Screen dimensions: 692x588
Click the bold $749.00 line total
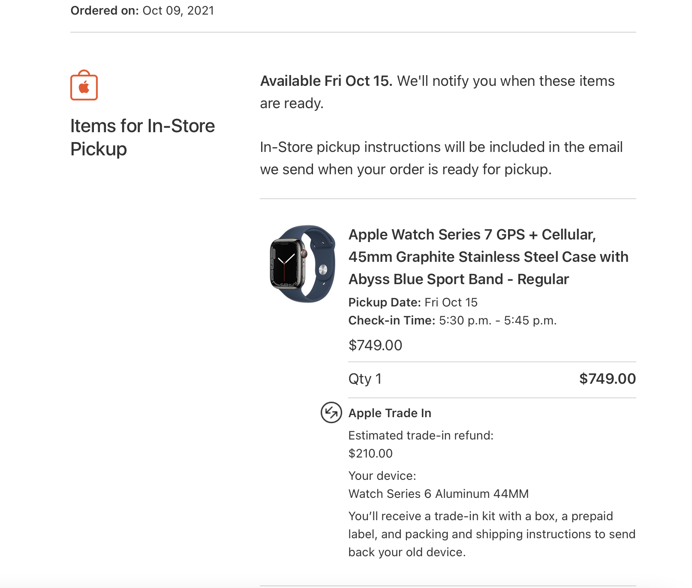coord(607,379)
